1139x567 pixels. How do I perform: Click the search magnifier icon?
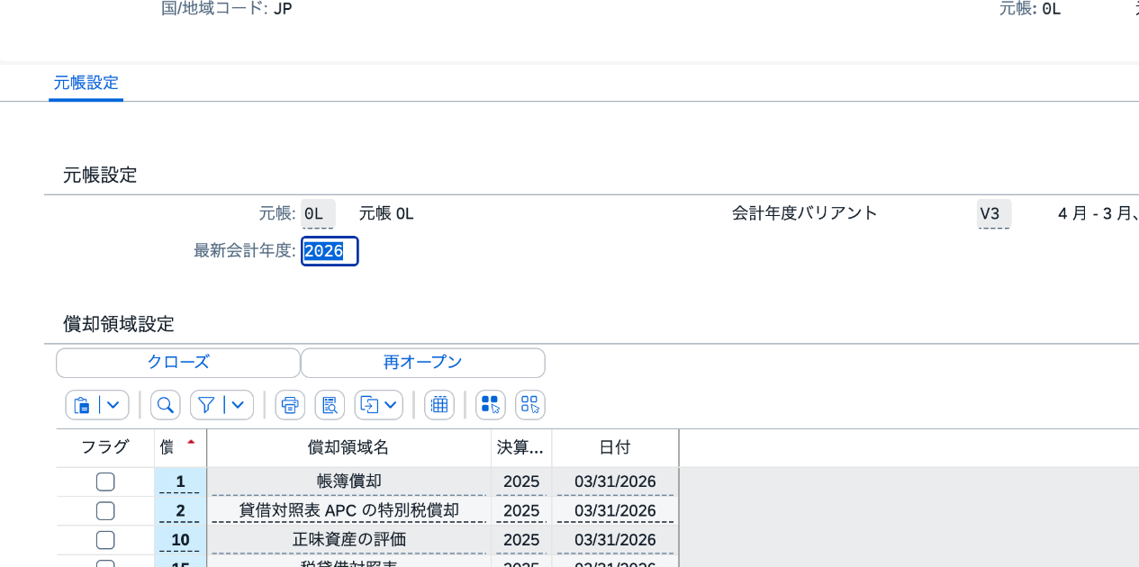pyautogui.click(x=166, y=405)
